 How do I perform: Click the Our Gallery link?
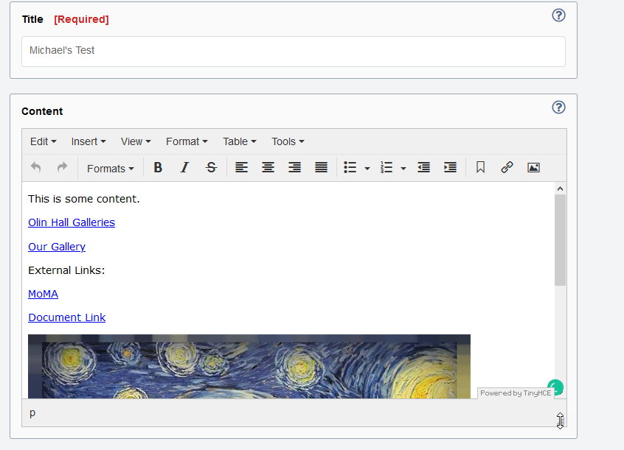tap(57, 247)
